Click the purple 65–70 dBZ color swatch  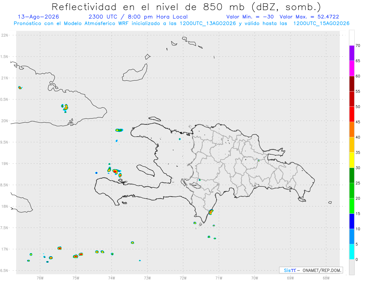(x=352, y=53)
